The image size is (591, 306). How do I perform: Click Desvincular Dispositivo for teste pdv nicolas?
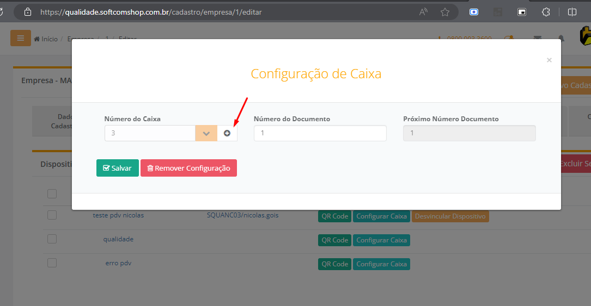click(450, 216)
